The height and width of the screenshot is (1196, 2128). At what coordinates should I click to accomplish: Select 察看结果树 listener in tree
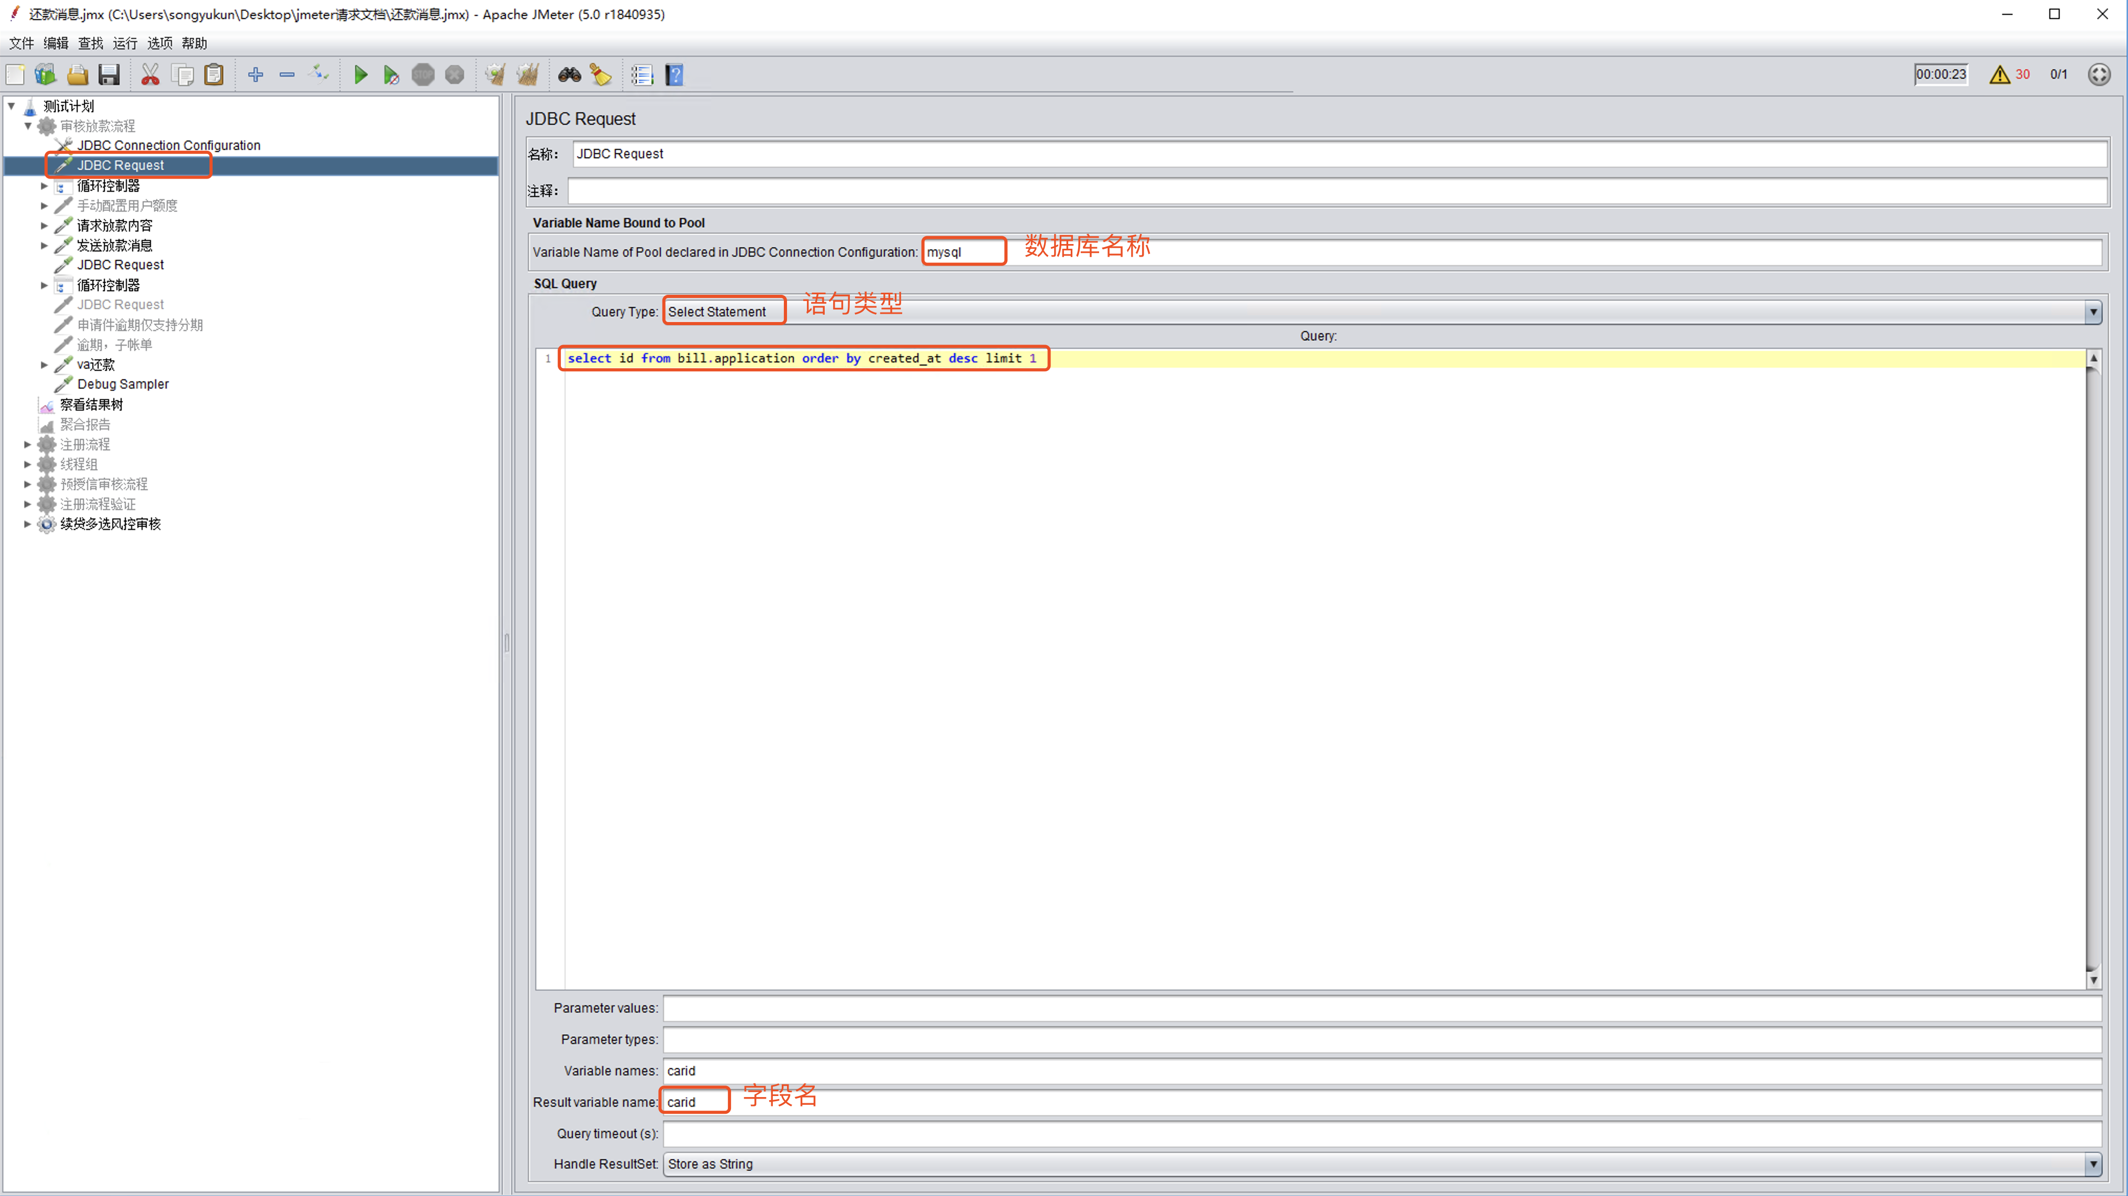[91, 405]
